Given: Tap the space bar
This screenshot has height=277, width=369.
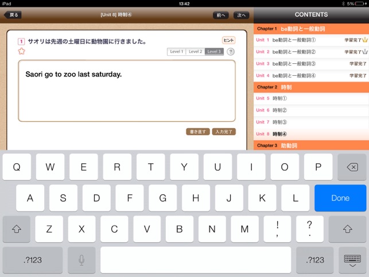Looking at the screenshot, I should click(x=196, y=260).
